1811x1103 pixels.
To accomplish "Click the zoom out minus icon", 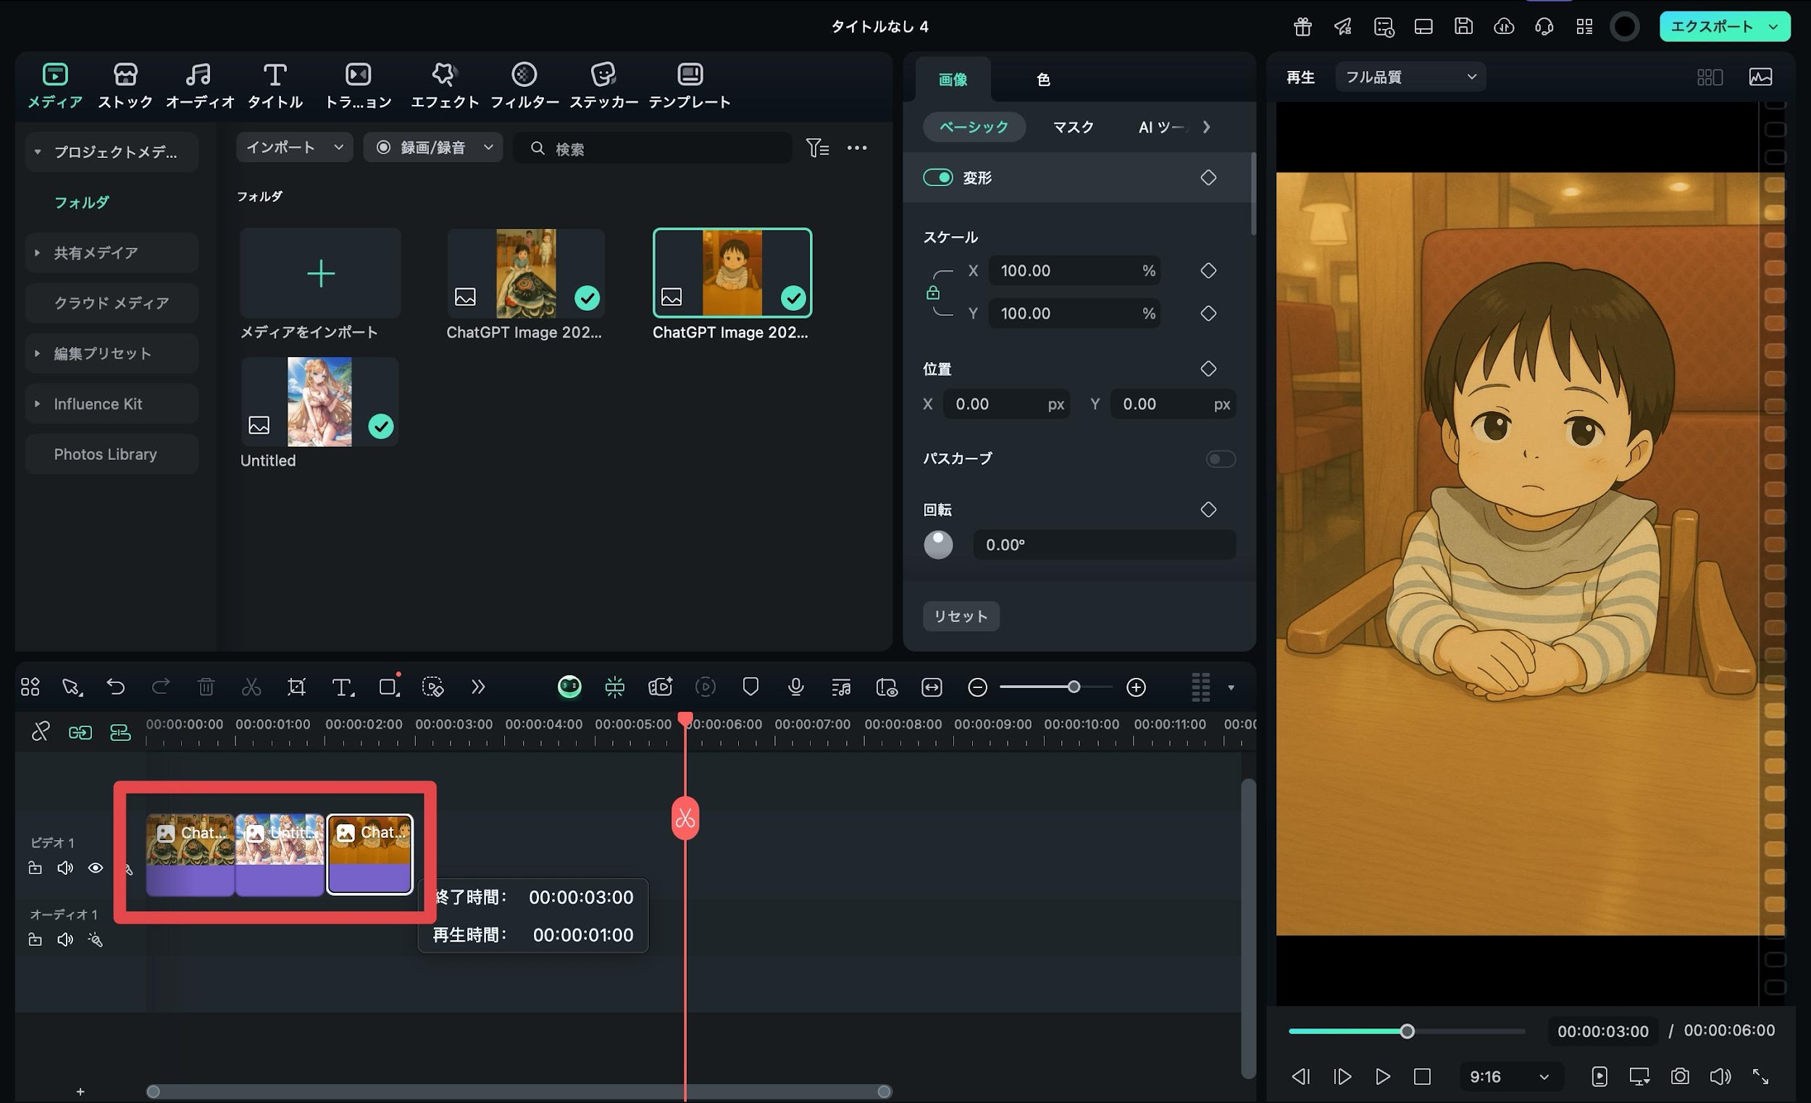I will click(977, 687).
